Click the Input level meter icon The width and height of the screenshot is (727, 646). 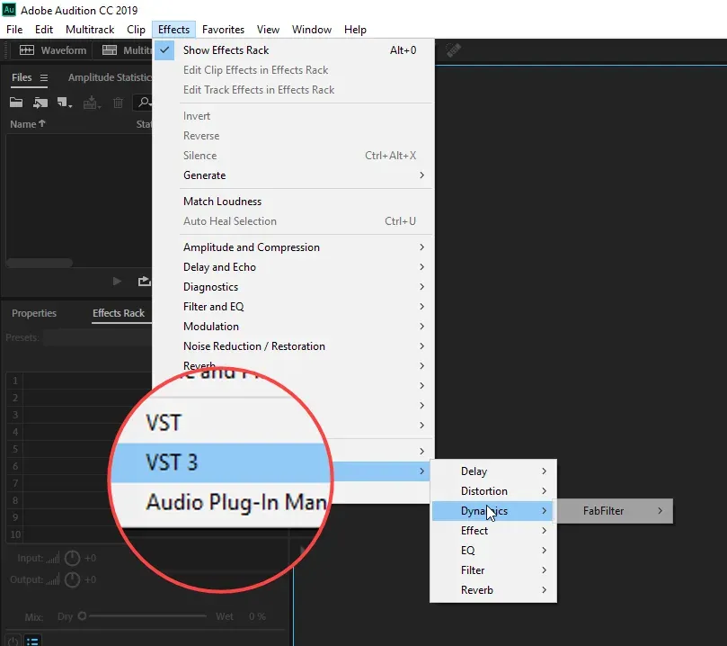(53, 559)
